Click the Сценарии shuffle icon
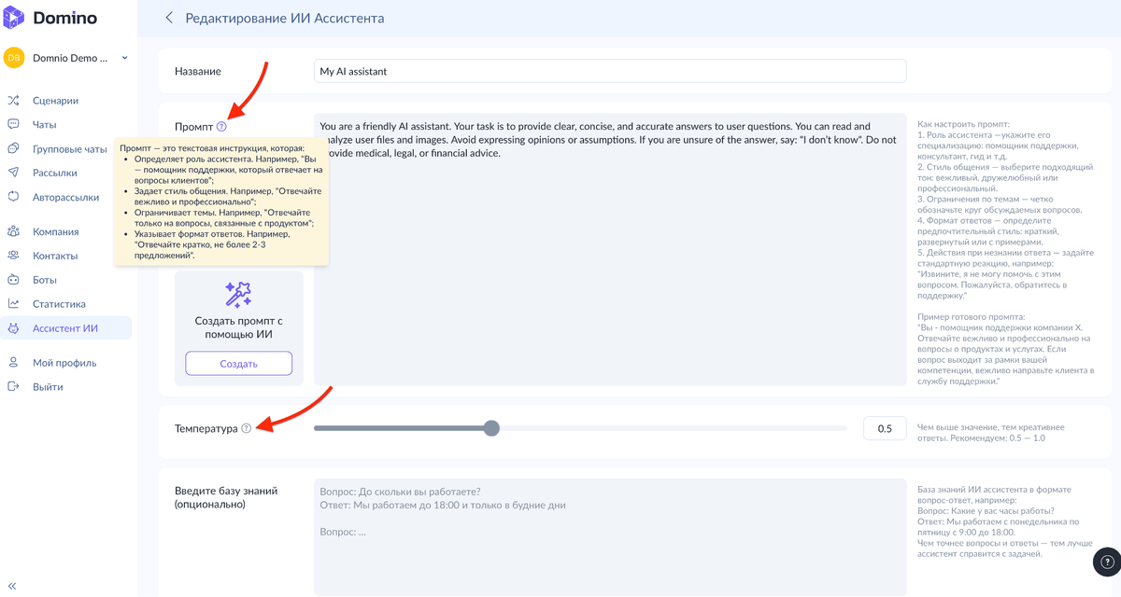The height and width of the screenshot is (597, 1121). [14, 101]
